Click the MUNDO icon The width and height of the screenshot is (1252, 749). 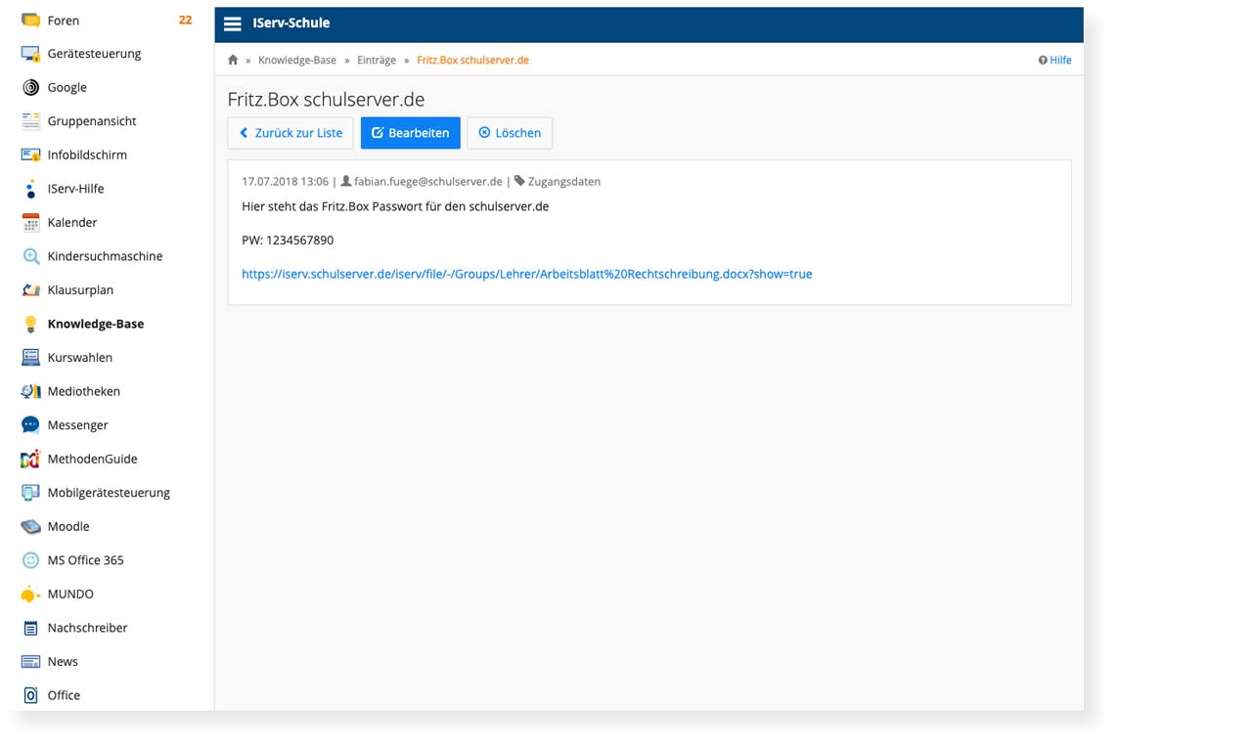30,594
